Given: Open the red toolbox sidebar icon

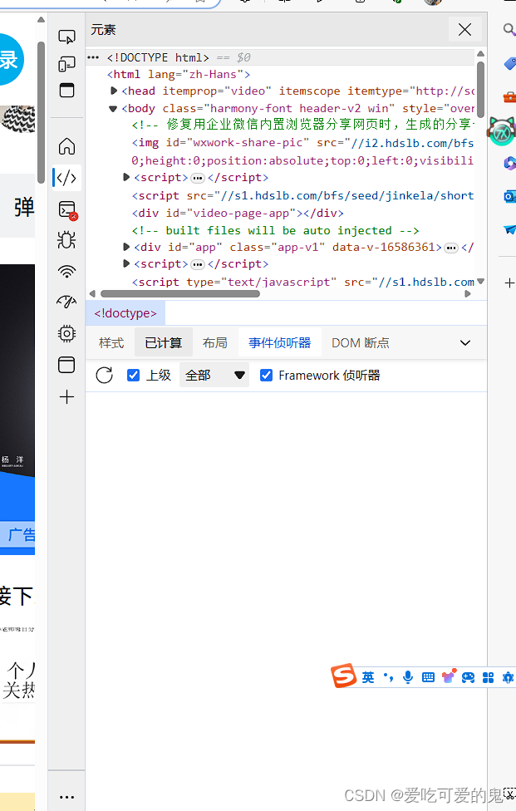Looking at the screenshot, I should (510, 96).
